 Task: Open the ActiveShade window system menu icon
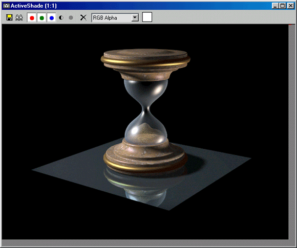click(x=6, y=6)
